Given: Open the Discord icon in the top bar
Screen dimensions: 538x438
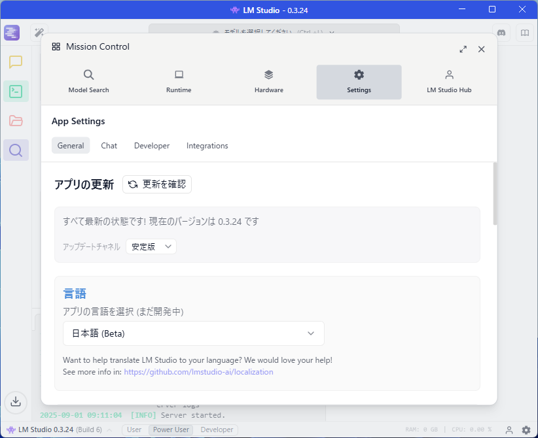Looking at the screenshot, I should click(501, 33).
